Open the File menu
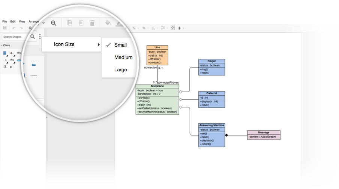Screen dimensions: 339x189 4,21
